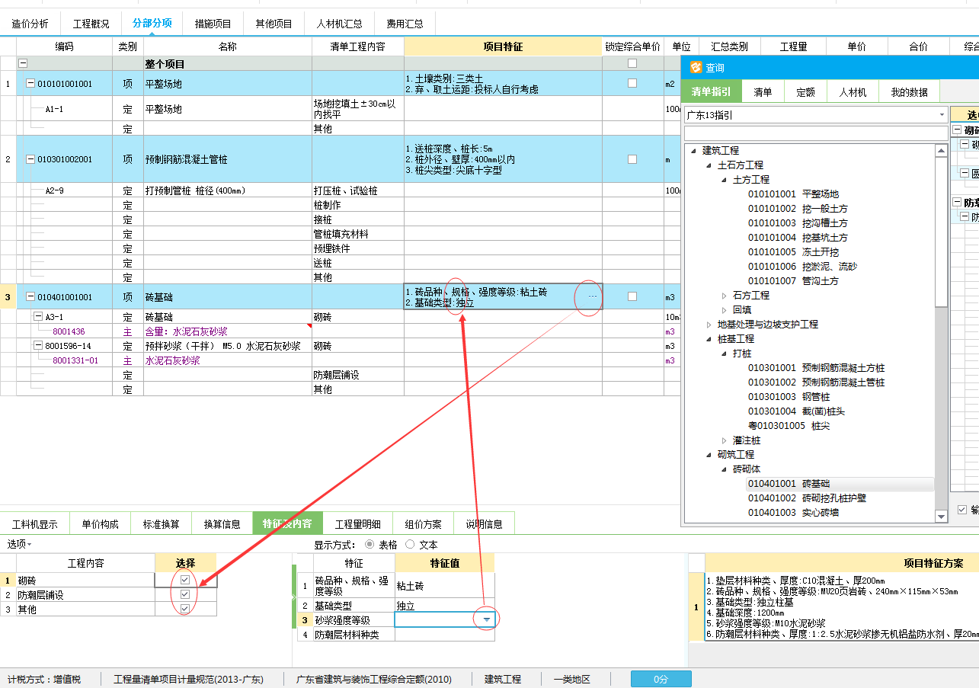Collapse the 桩基工程 tree node
Screen dimensions: 979x688
pyautogui.click(x=709, y=339)
